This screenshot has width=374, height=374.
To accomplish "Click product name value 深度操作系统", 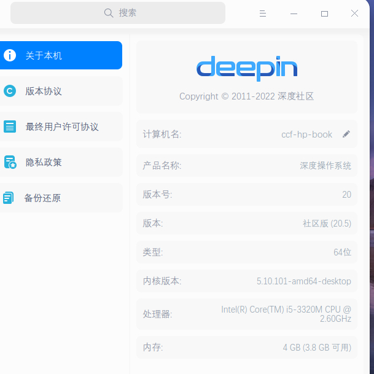I will (325, 166).
